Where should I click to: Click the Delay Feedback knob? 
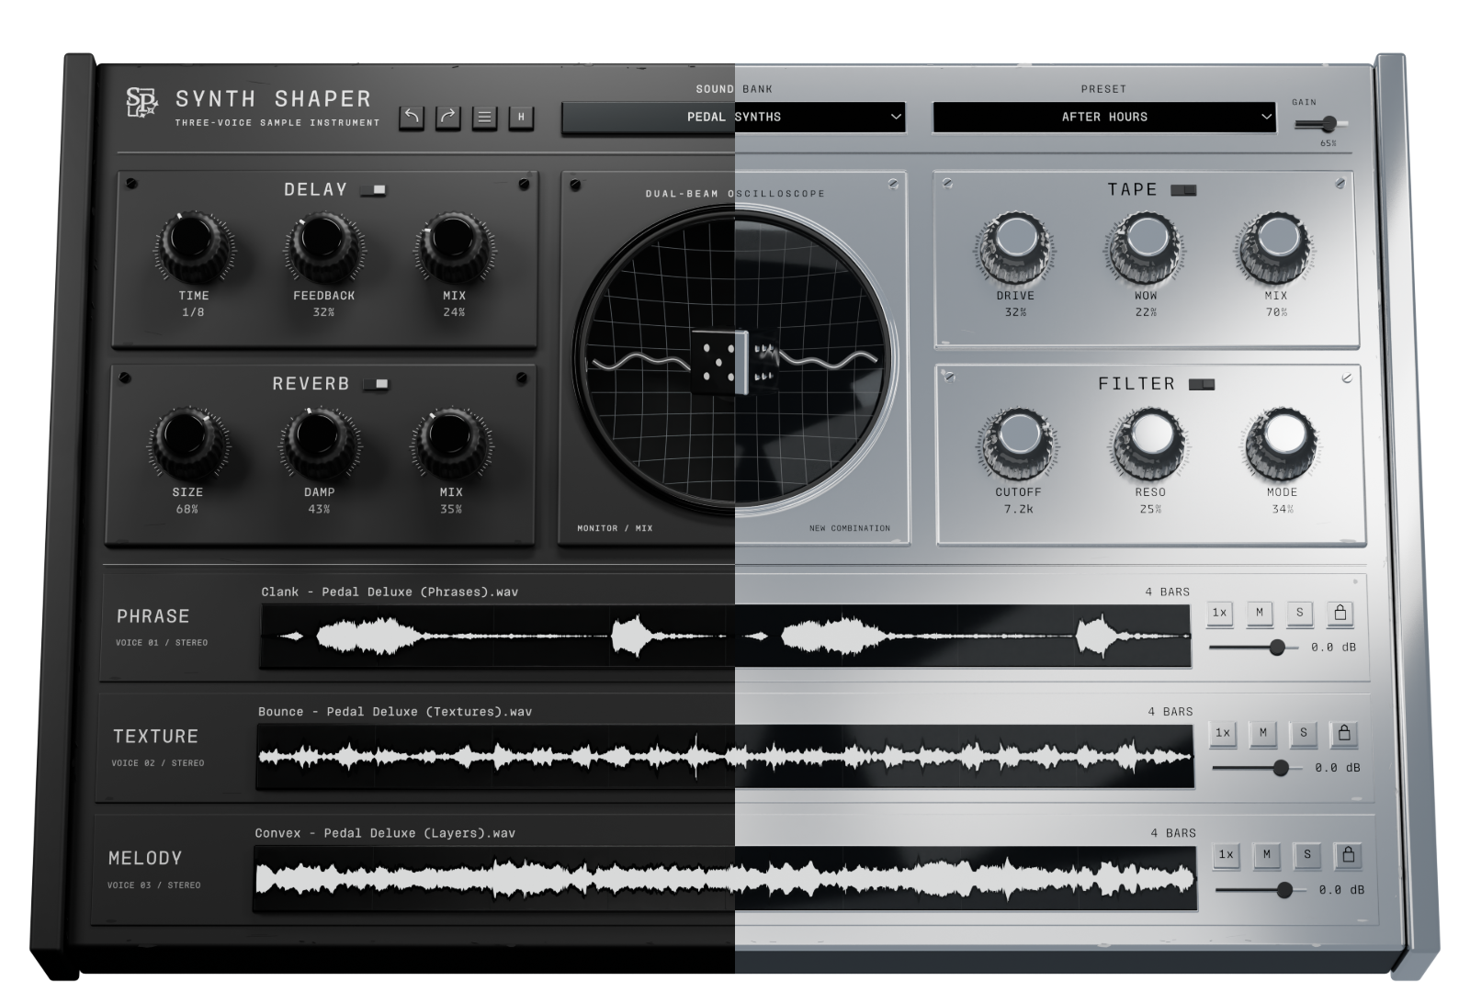point(323,245)
